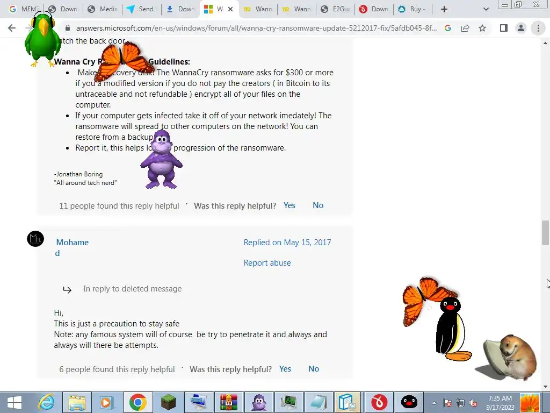Open the Action Center flag icon
550x413 pixels.
pos(447,403)
